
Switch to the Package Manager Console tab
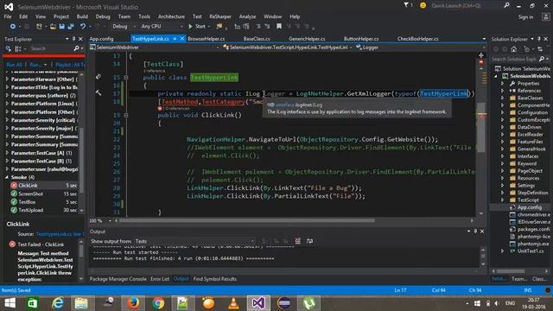pos(118,279)
